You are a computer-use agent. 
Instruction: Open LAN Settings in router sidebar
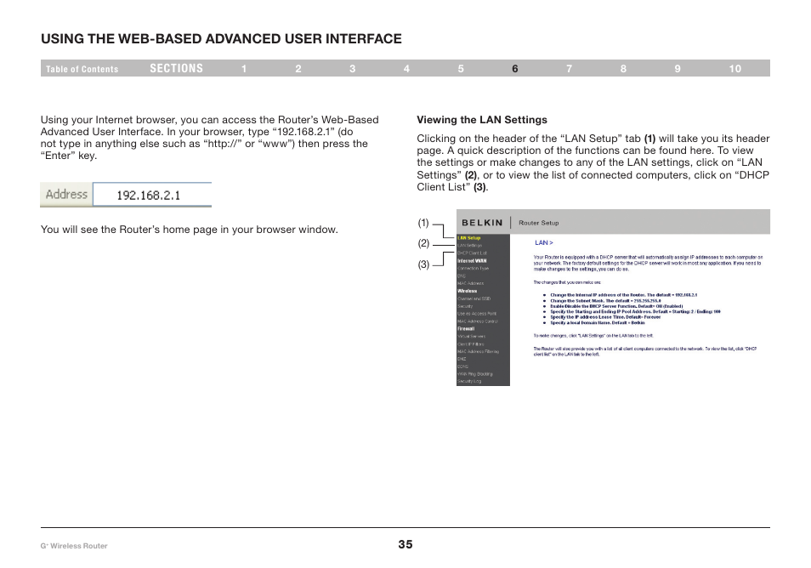click(x=469, y=246)
